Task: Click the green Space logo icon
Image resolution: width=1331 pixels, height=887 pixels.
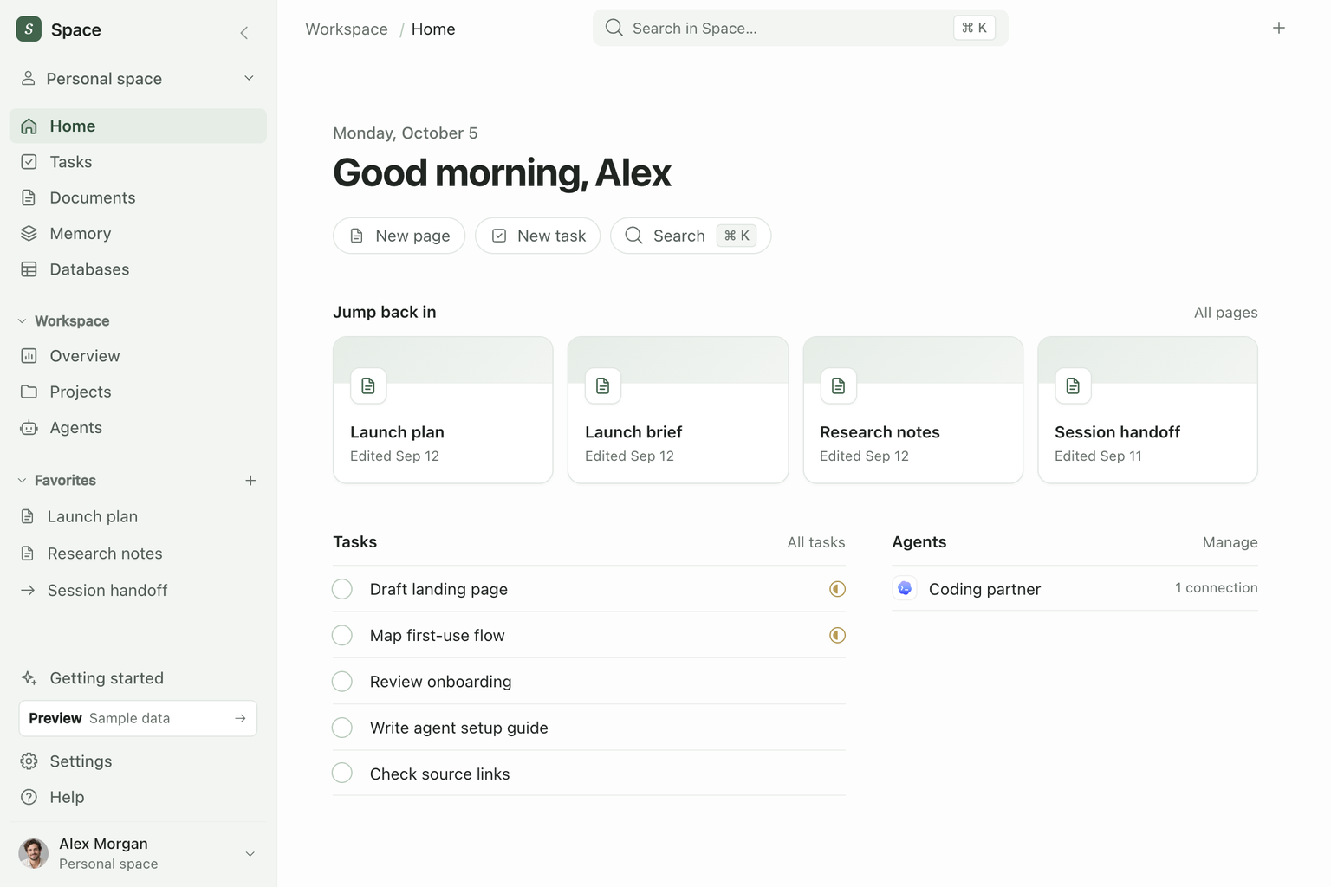Action: (x=29, y=29)
